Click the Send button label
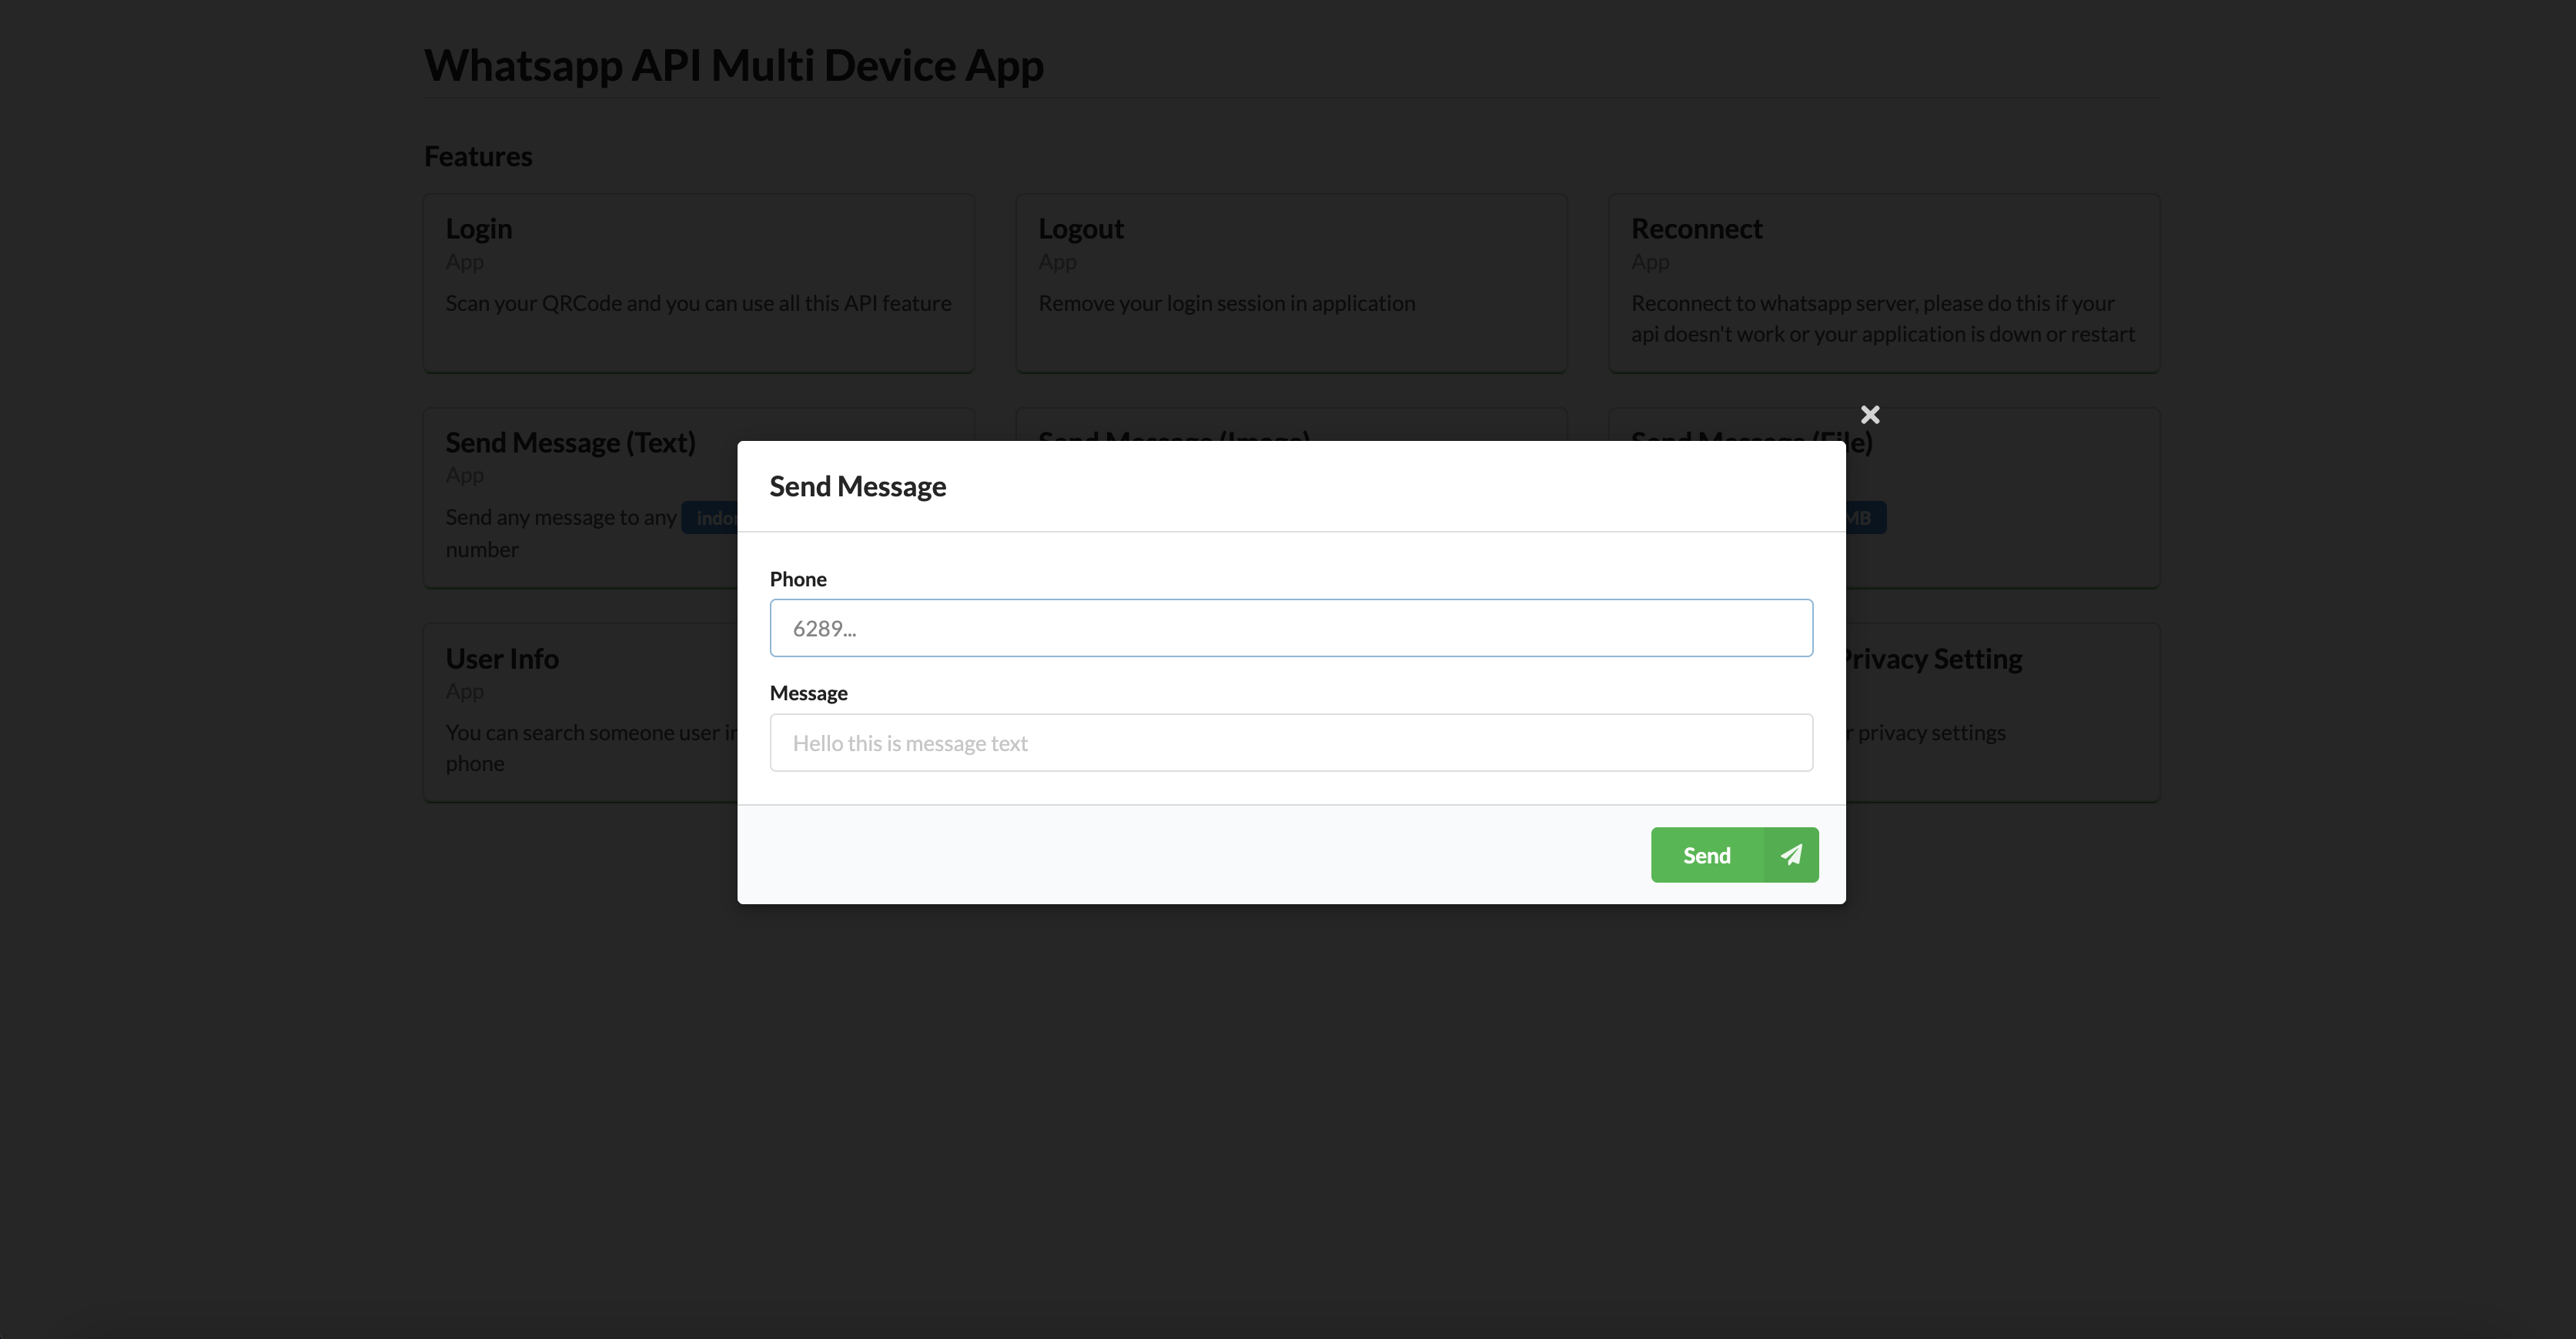Screen dimensions: 2576x1339 click(1706, 856)
